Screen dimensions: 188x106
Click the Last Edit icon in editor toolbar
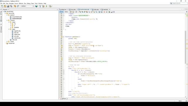coord(71,12)
